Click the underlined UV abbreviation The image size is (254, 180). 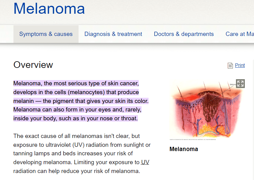(x=145, y=162)
